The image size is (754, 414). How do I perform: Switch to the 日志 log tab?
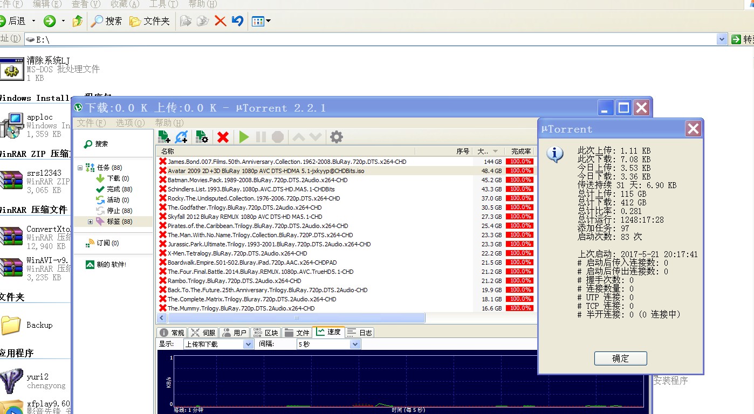[x=360, y=333]
